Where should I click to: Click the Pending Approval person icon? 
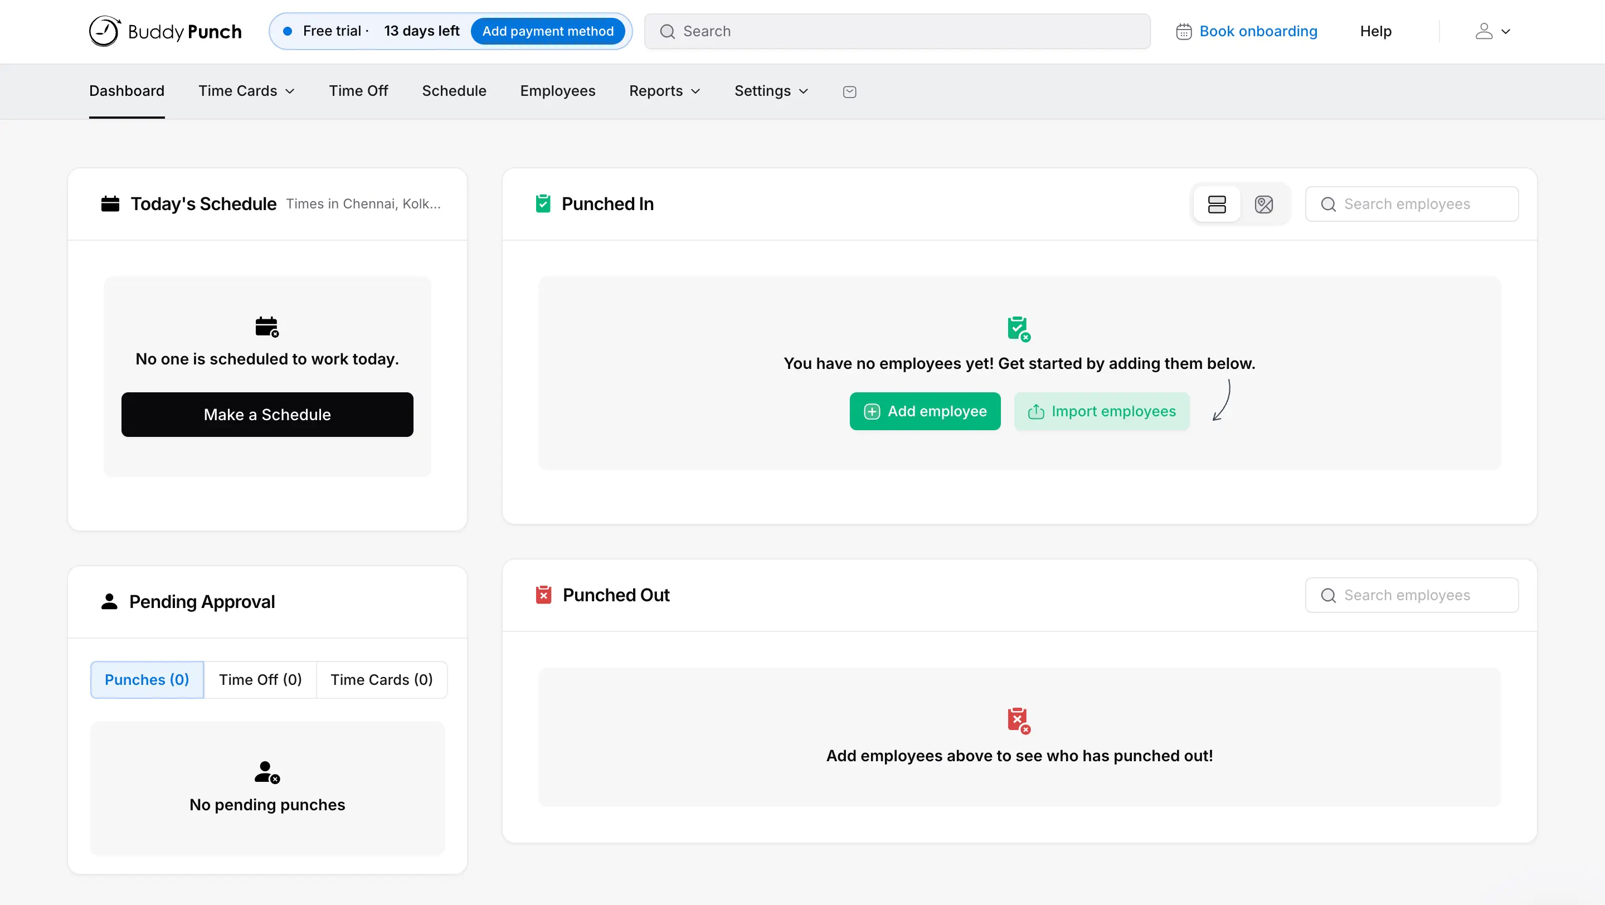pos(109,602)
